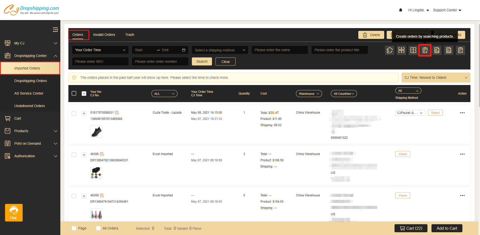Click the notification bell icon
480x235 pixels.
click(x=401, y=10)
